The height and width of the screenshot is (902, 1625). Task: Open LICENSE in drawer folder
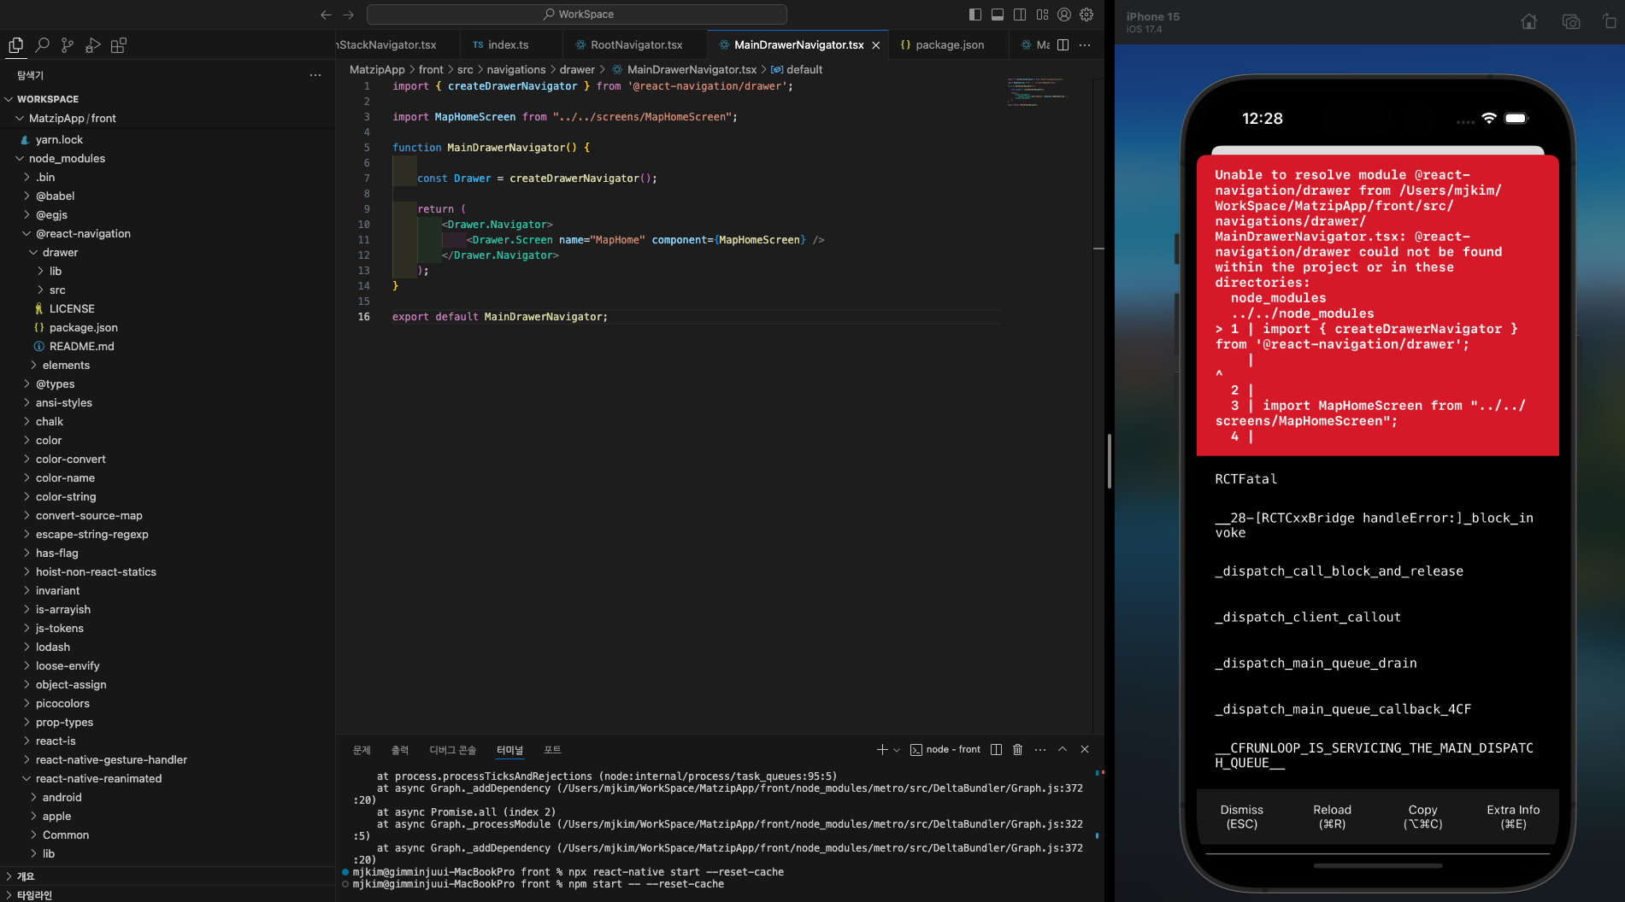click(168, 309)
